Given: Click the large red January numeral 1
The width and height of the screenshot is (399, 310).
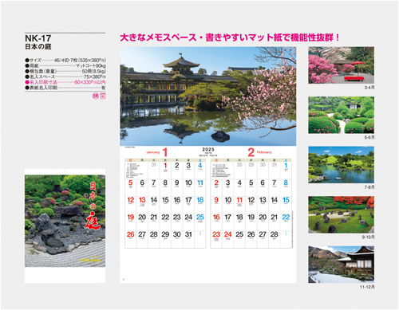Looking at the screenshot, I should [x=165, y=152].
